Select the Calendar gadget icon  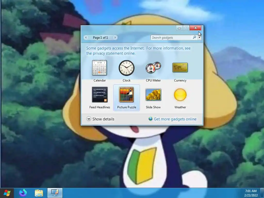(x=100, y=68)
